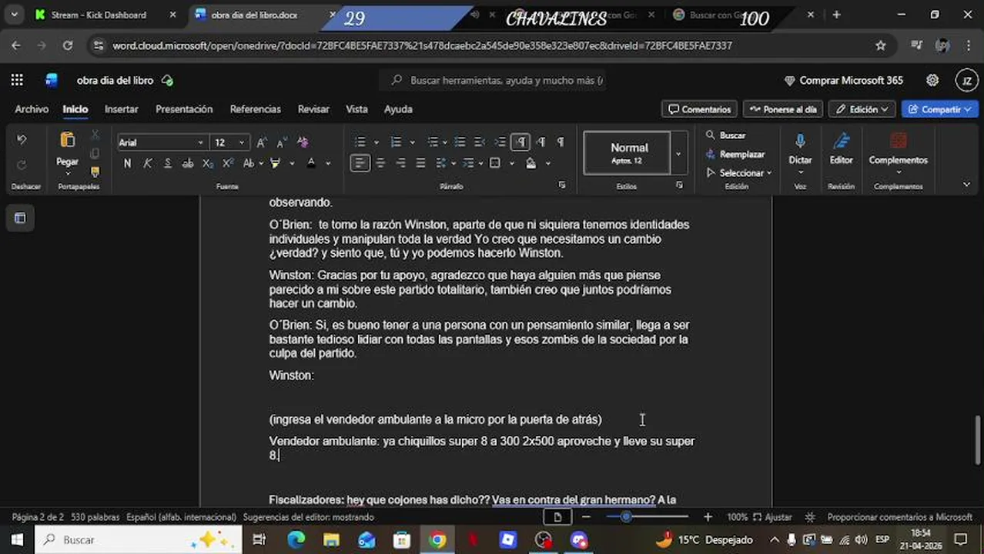Justify the paragraph text

click(420, 163)
